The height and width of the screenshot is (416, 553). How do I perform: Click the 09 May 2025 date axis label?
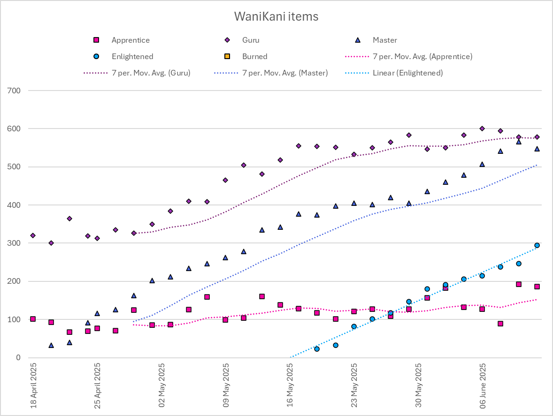[226, 386]
